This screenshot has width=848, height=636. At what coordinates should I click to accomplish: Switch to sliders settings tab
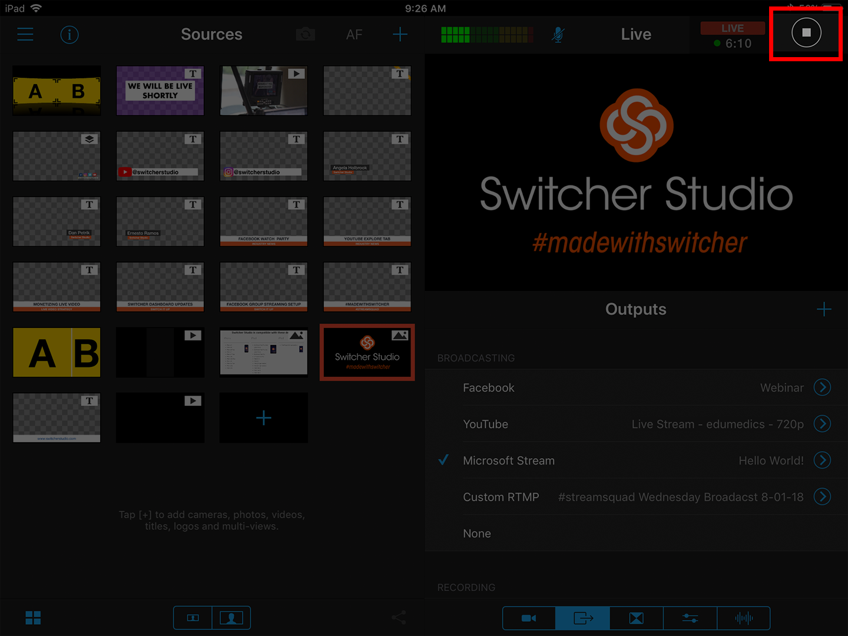[690, 618]
